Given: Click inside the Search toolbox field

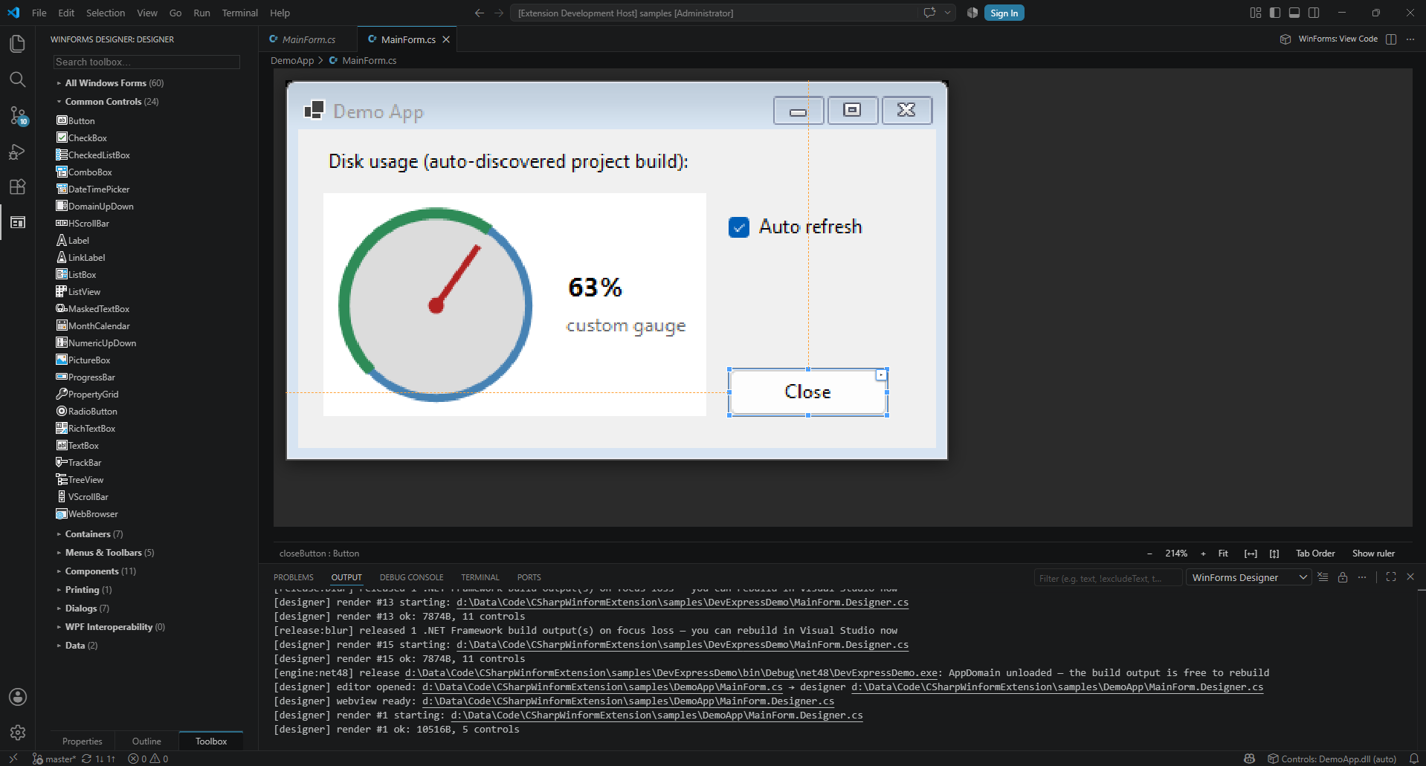Looking at the screenshot, I should pyautogui.click(x=146, y=62).
